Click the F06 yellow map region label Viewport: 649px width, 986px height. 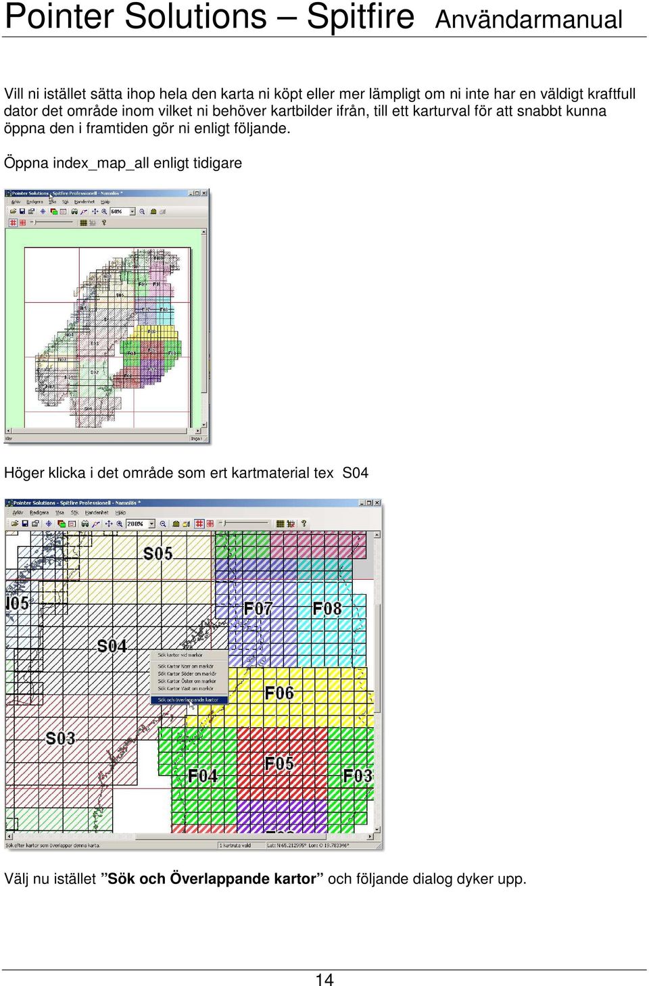pyautogui.click(x=279, y=693)
